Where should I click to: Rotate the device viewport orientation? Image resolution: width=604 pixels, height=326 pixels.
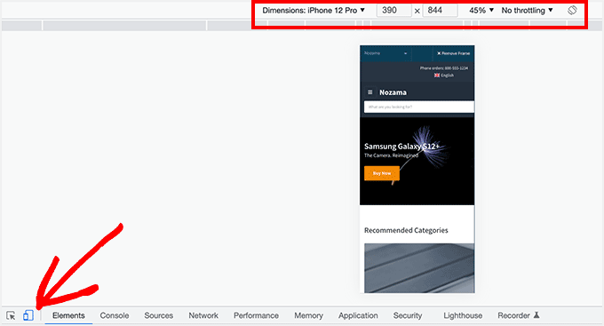click(x=572, y=11)
